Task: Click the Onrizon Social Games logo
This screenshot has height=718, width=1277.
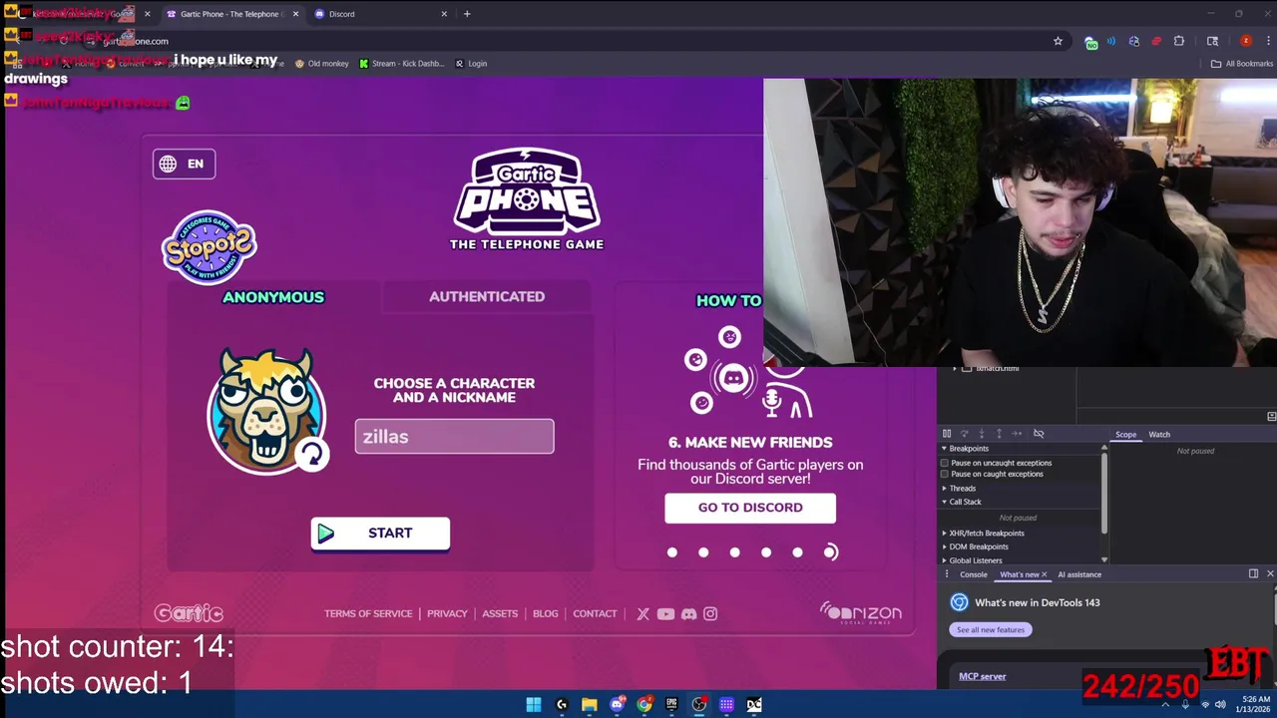Action: 860,612
